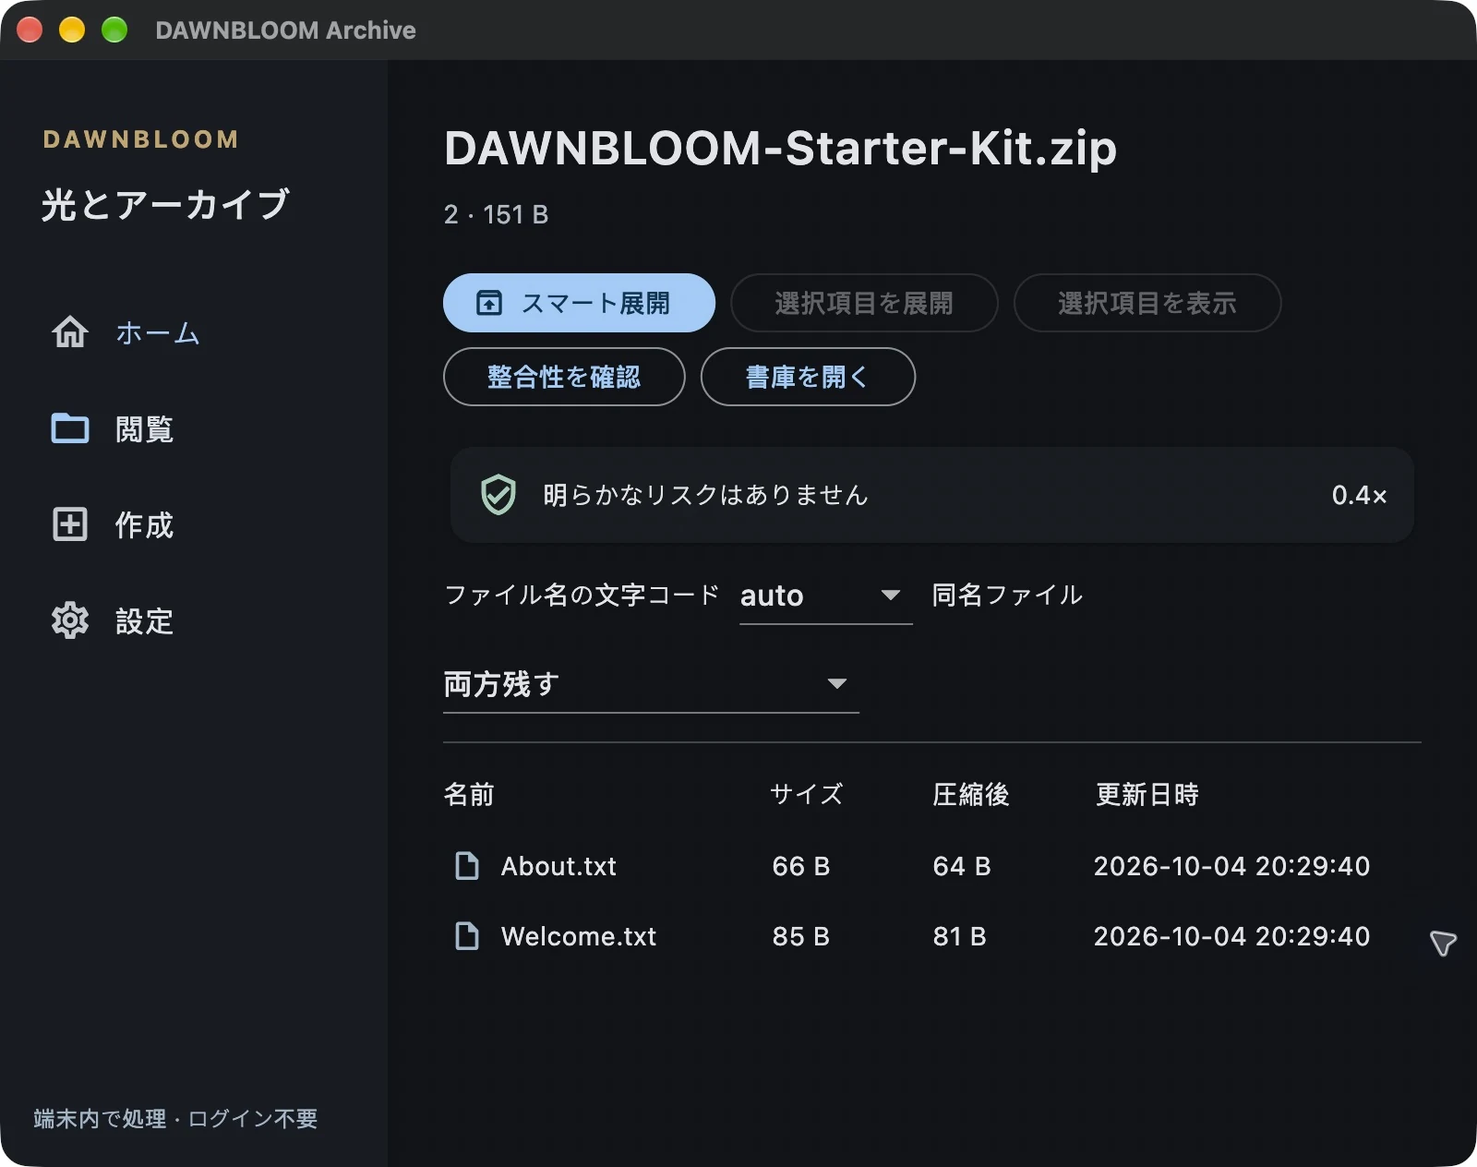
Task: Open the 両方残す duplicate-file dropdown
Action: click(651, 684)
